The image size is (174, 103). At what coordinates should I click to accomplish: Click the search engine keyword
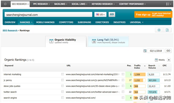click(10, 98)
